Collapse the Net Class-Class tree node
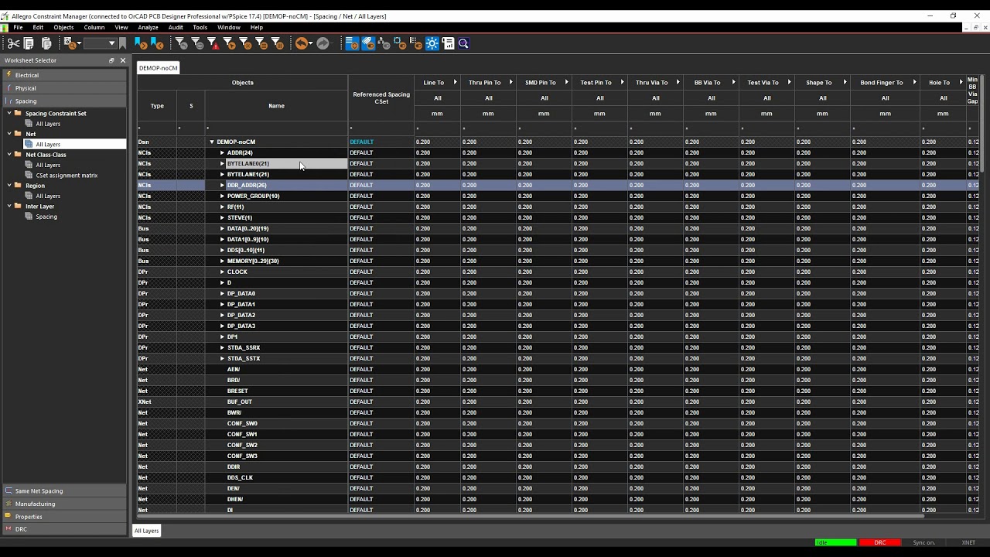The image size is (990, 557). (10, 155)
